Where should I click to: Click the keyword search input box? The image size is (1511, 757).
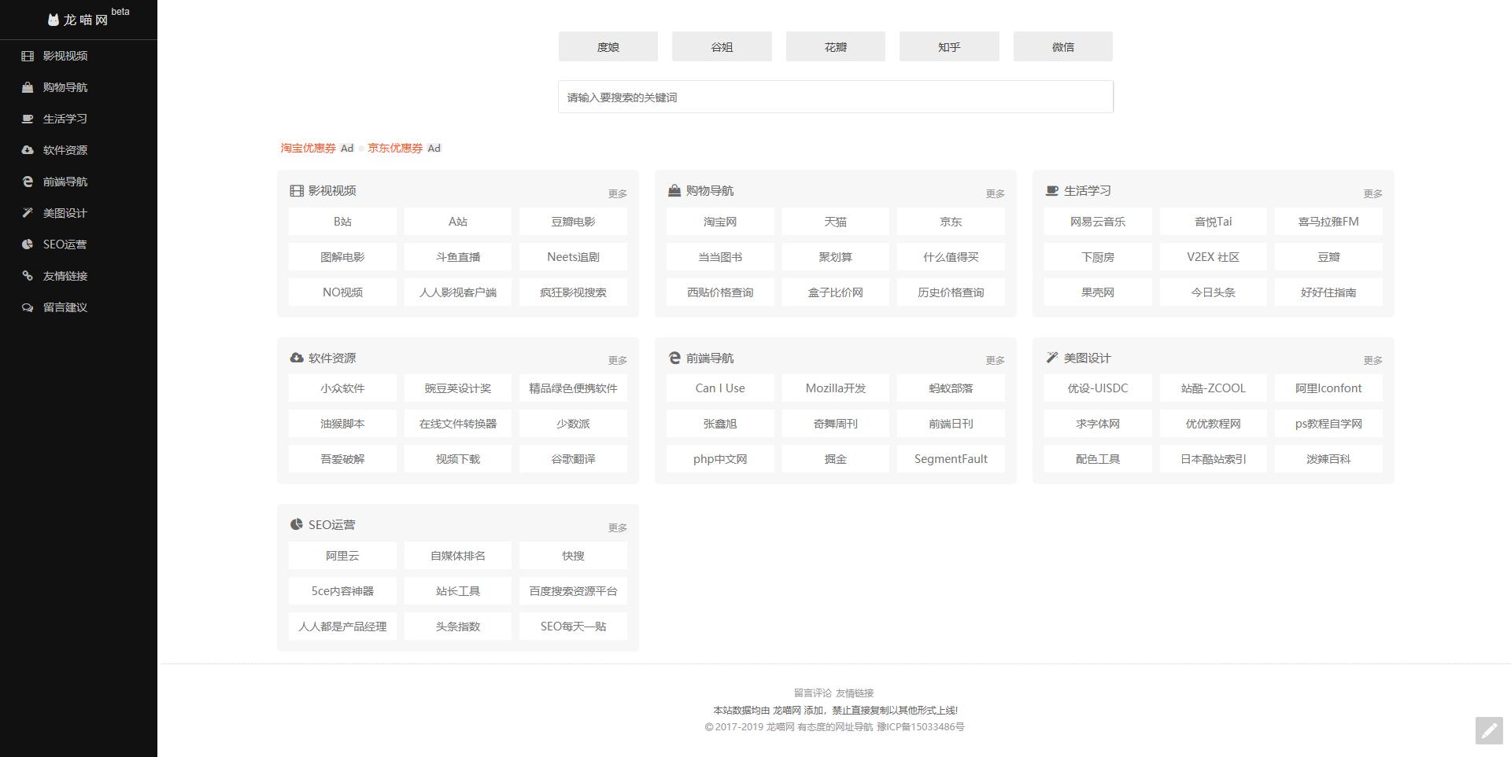point(834,97)
